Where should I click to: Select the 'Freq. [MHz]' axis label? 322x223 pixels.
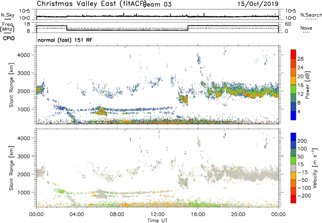(7, 27)
